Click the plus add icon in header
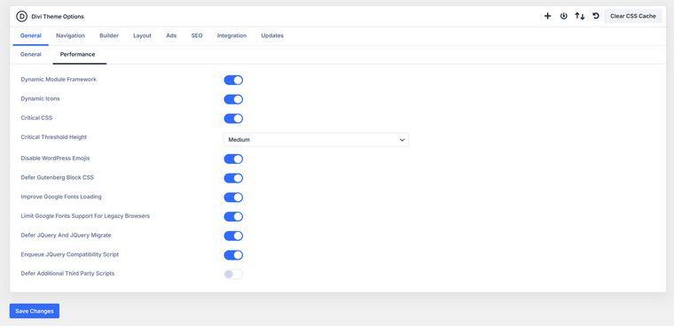Image resolution: width=674 pixels, height=326 pixels. click(548, 16)
